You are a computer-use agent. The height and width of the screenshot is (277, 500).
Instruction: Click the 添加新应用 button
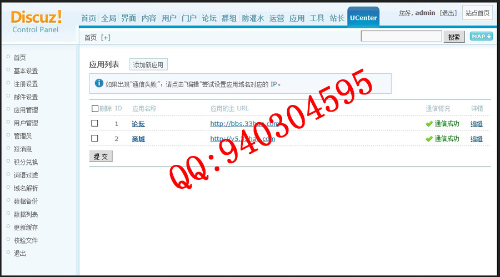[x=148, y=65]
